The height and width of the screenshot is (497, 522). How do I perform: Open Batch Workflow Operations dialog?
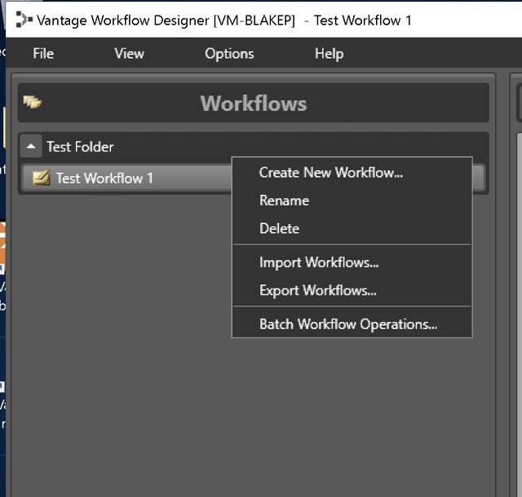click(352, 324)
